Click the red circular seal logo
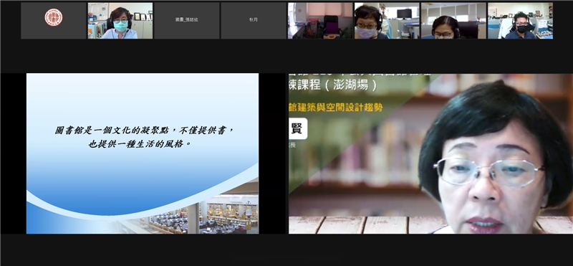The width and height of the screenshot is (573, 266). [54, 17]
